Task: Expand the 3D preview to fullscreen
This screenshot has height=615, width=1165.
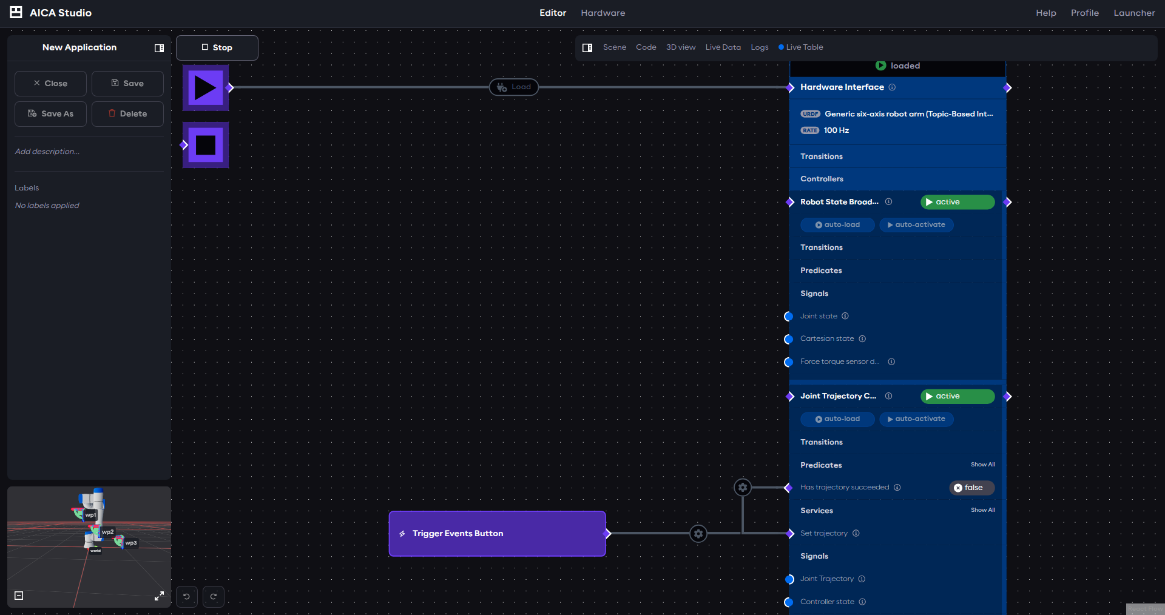Action: coord(159,596)
